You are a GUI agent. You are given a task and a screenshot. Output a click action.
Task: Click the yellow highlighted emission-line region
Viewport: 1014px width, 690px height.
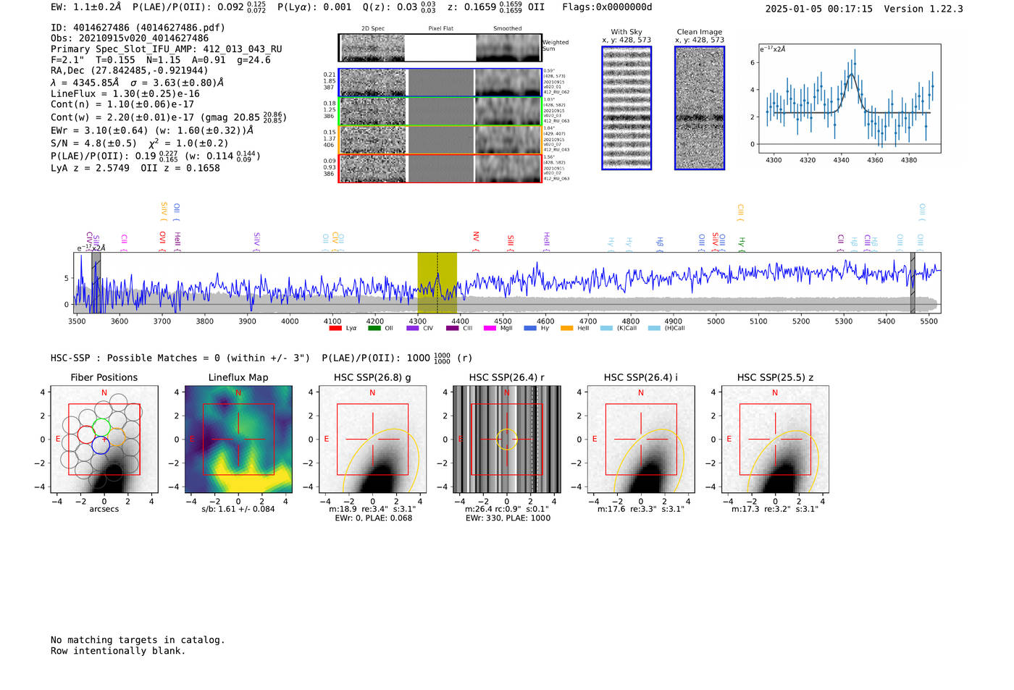(437, 283)
